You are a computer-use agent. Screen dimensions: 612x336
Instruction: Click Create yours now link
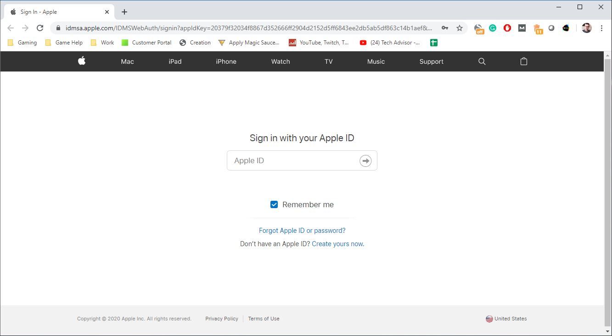pyautogui.click(x=338, y=244)
